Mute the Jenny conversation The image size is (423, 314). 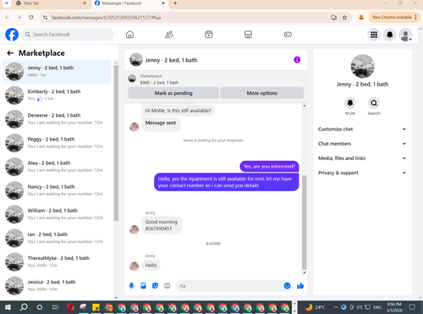click(x=350, y=103)
